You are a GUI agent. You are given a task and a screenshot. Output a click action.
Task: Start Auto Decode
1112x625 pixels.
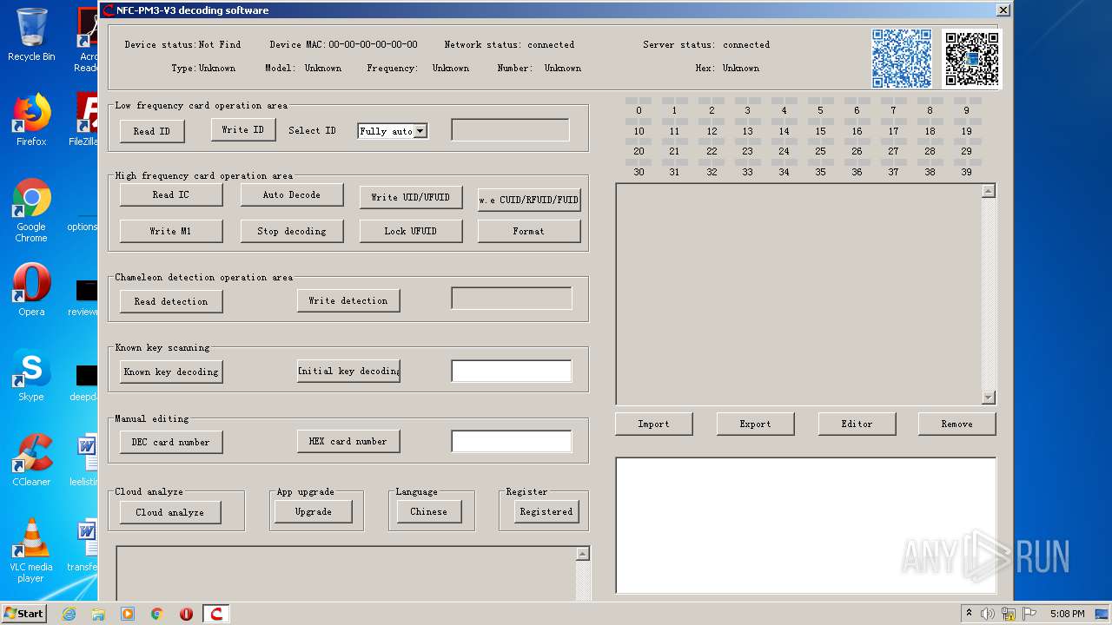click(292, 195)
